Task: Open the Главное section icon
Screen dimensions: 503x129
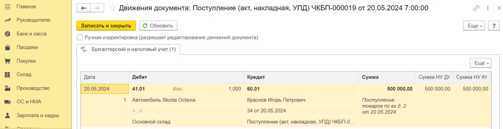Action: [x=7, y=7]
